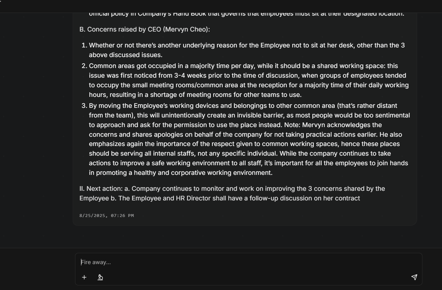Screen dimensions: 442x290
Task: Click the "B. Concerns raised by CEO" heading
Action: point(144,30)
